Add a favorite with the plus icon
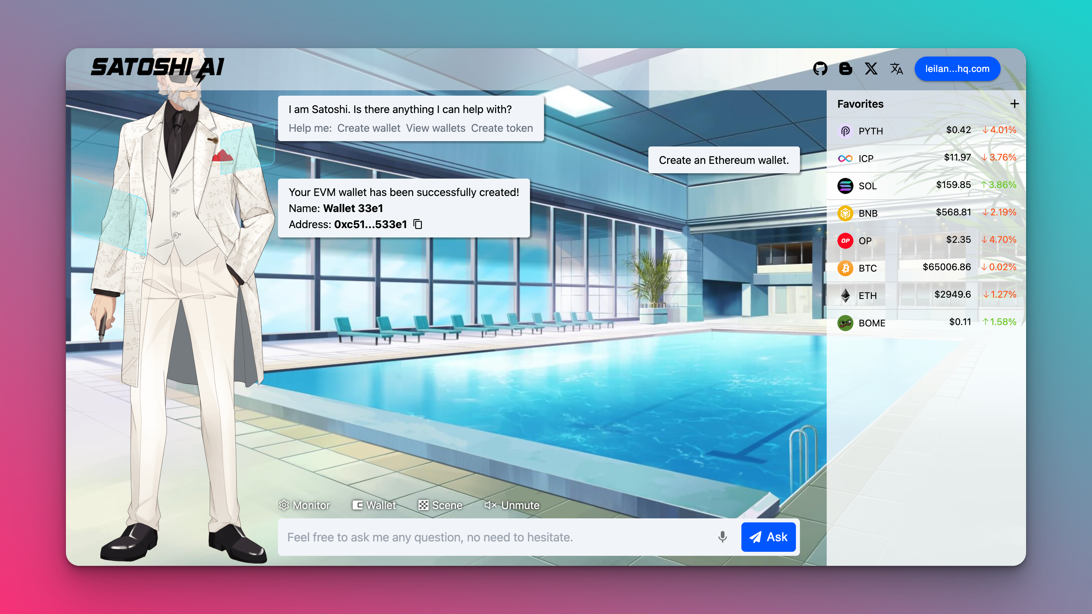This screenshot has width=1092, height=614. click(x=1014, y=104)
